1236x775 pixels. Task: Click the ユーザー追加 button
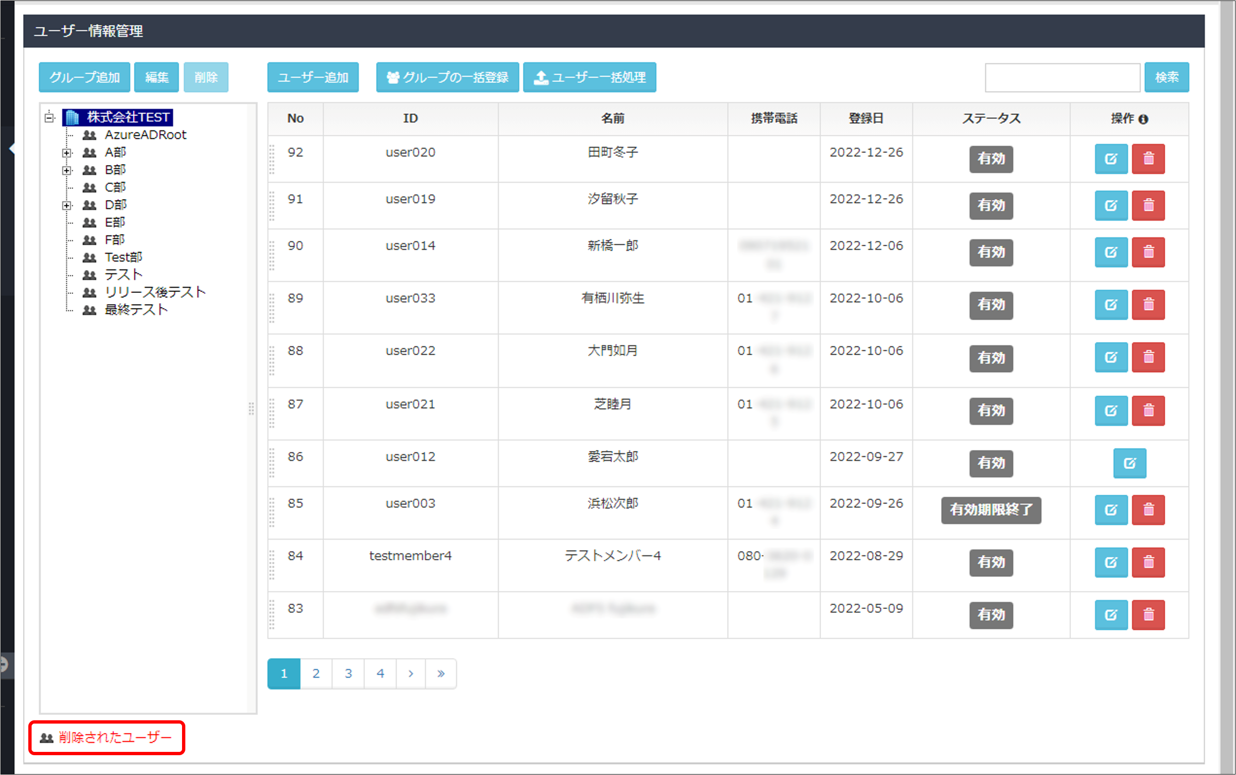pos(313,77)
